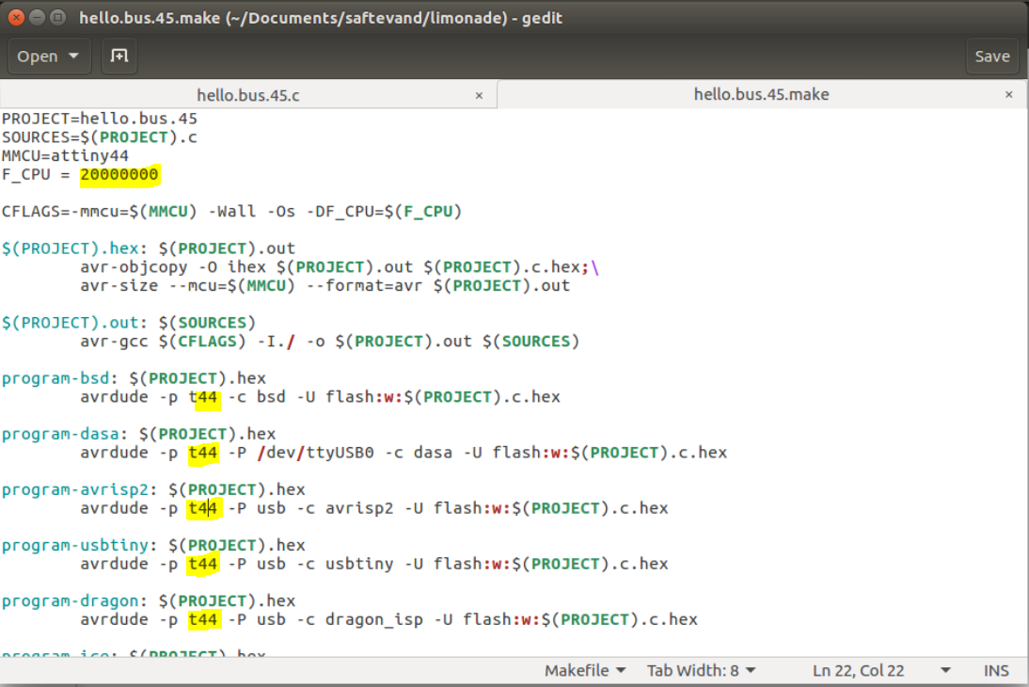The height and width of the screenshot is (687, 1029).
Task: Click the Save button
Action: pyautogui.click(x=991, y=56)
